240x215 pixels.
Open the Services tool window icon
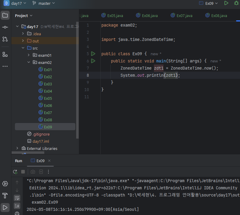tap(5, 184)
